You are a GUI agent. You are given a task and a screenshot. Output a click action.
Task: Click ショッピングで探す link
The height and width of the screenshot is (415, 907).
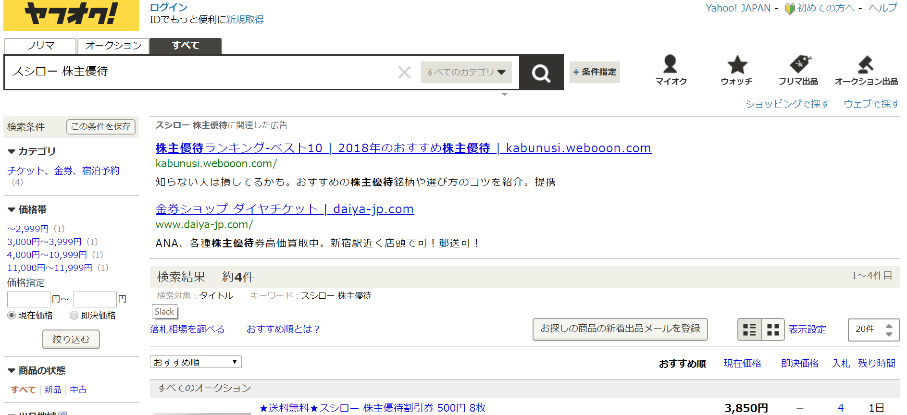pos(787,104)
